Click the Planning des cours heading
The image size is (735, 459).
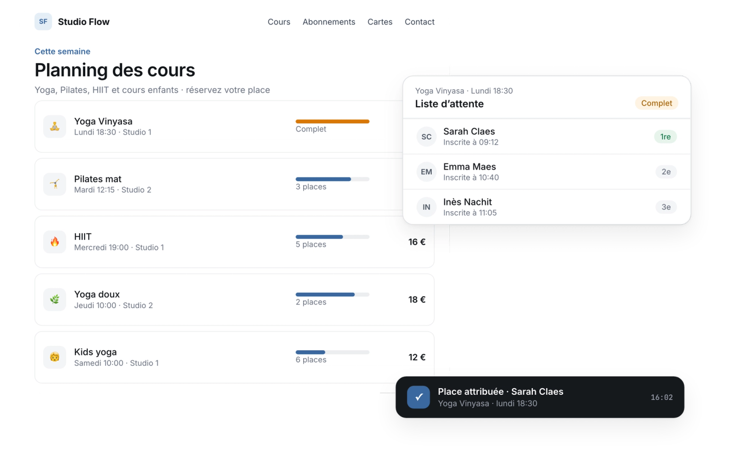[115, 70]
